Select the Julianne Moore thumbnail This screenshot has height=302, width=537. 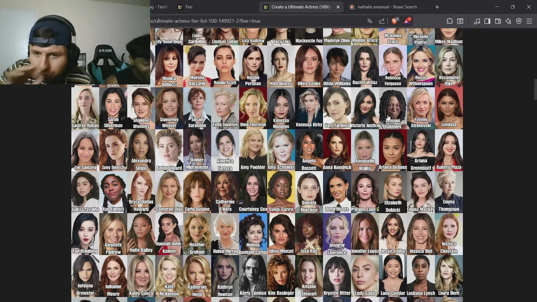point(113,276)
